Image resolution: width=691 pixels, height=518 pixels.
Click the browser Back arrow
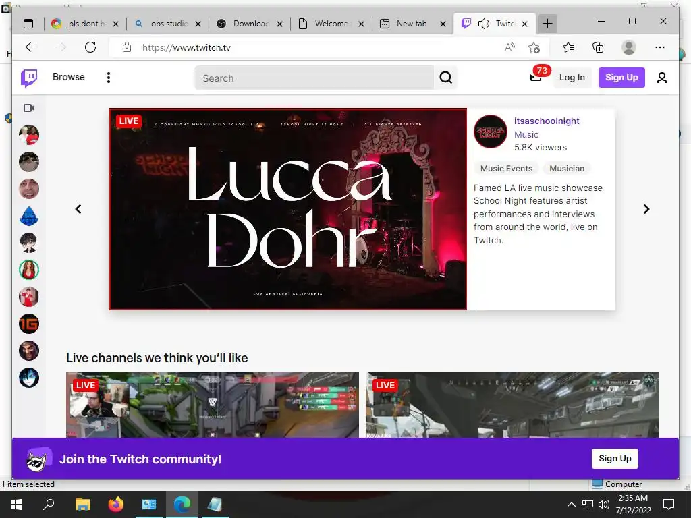tap(31, 47)
